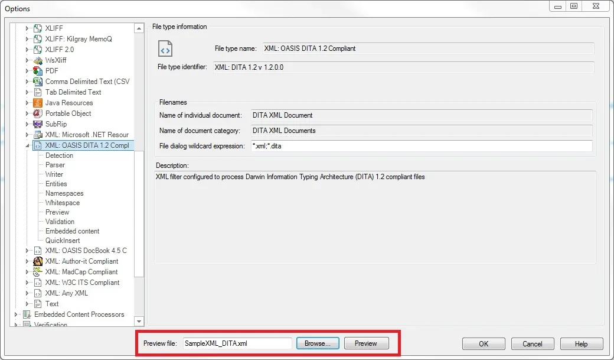
Task: Click the large XML file type icon
Action: coord(165,48)
